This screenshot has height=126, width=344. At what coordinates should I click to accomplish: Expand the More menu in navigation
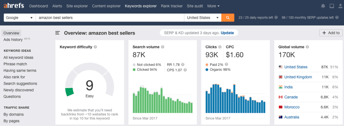coord(214,6)
